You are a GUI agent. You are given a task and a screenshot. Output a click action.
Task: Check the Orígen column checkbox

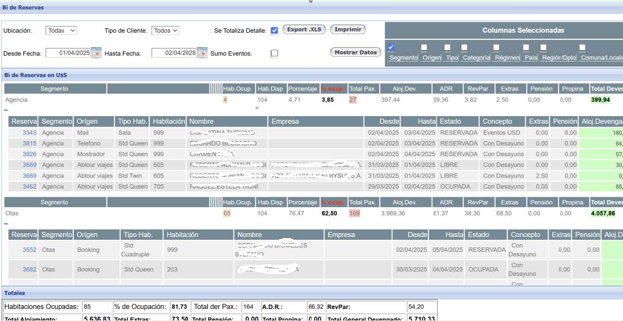click(x=424, y=47)
